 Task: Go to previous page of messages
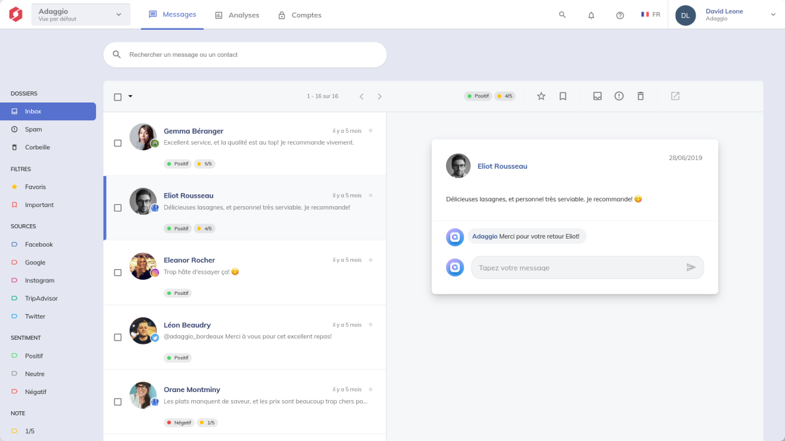click(361, 97)
